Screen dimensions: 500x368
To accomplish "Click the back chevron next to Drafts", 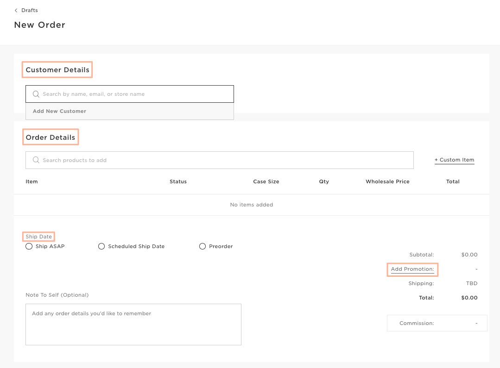I will [16, 10].
